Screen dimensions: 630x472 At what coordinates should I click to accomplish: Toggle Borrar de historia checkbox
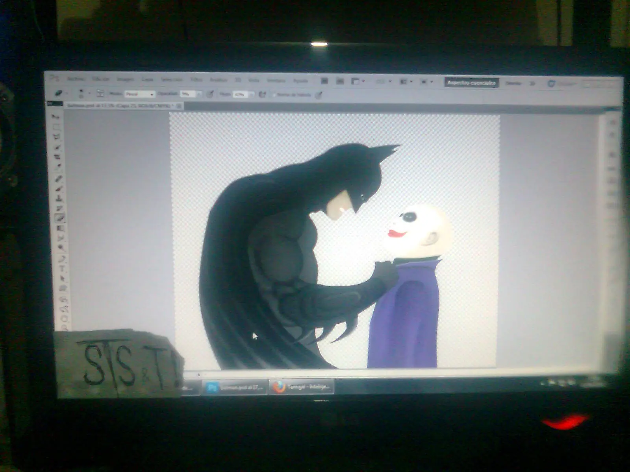274,95
